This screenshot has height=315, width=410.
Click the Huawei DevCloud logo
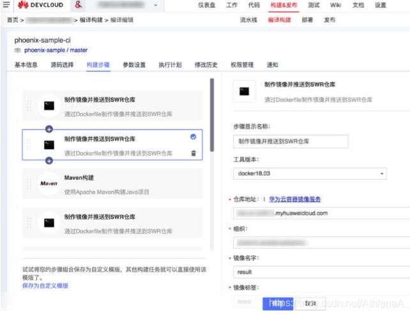coord(40,5)
